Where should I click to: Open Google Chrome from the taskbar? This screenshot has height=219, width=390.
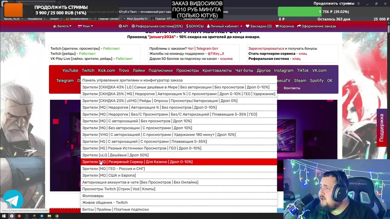(57, 216)
